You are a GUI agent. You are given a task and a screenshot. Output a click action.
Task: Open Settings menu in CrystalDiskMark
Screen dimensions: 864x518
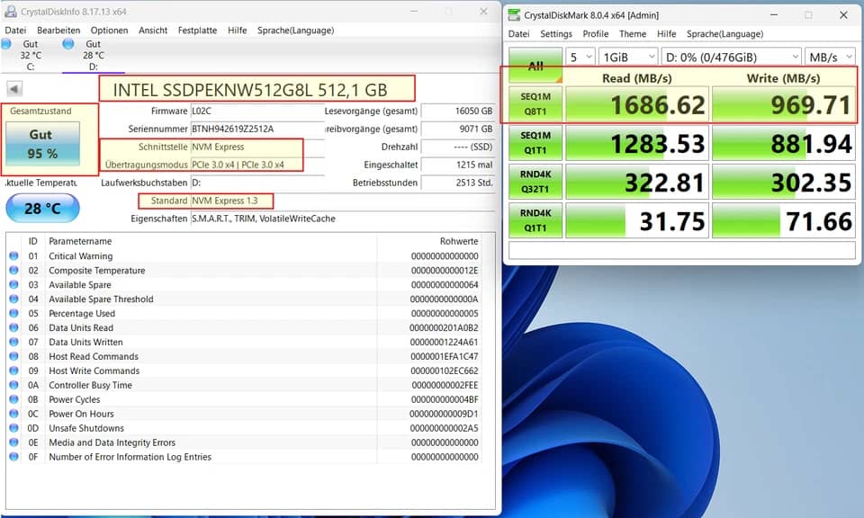point(556,33)
